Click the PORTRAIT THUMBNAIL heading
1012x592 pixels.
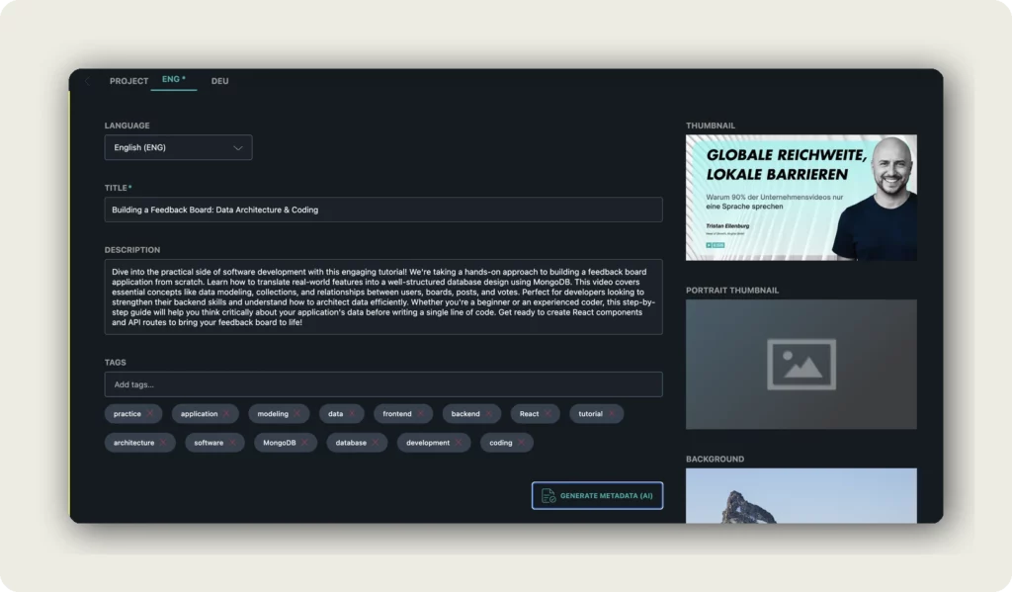coord(732,291)
